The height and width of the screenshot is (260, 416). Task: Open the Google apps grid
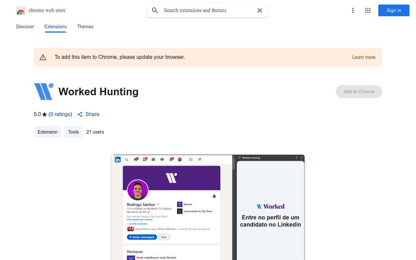(368, 10)
